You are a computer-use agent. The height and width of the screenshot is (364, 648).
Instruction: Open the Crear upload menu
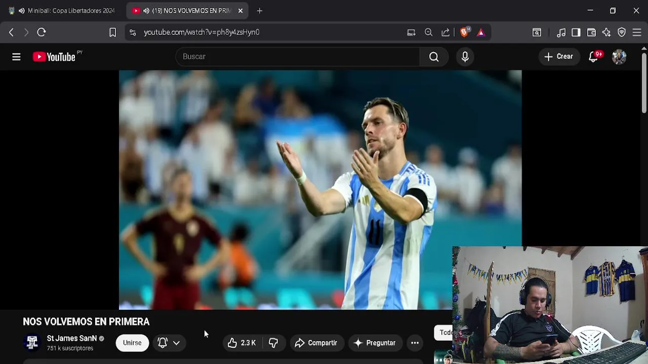tap(558, 57)
